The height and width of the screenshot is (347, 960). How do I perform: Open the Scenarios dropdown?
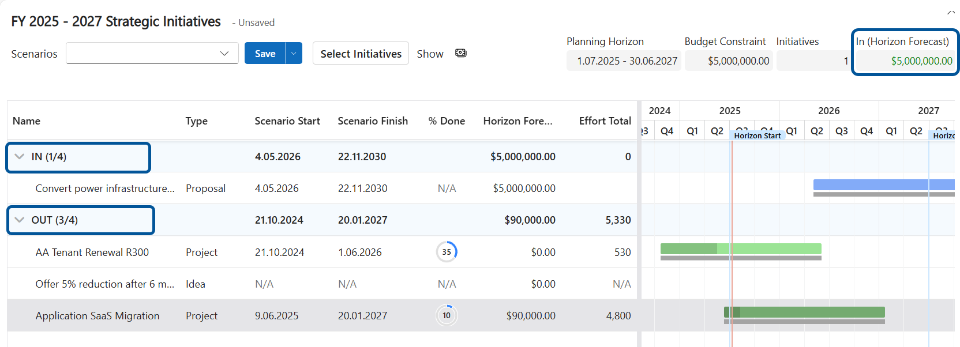coord(152,54)
